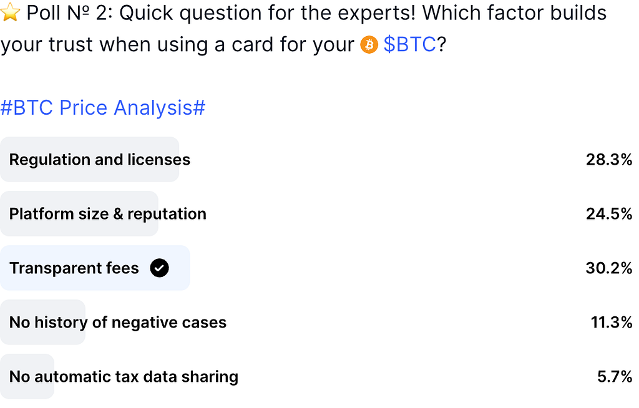Click the orange Bitcoin coin icon
Image resolution: width=639 pixels, height=408 pixels.
369,44
